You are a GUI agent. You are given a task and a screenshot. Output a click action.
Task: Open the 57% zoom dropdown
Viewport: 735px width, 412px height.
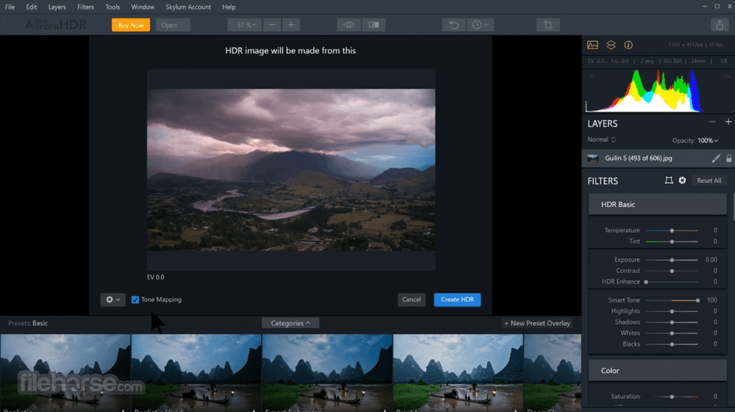point(244,25)
